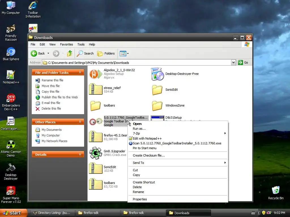Click the Search toolbar button
Viewport: 290px width, 217px height.
(x=85, y=53)
